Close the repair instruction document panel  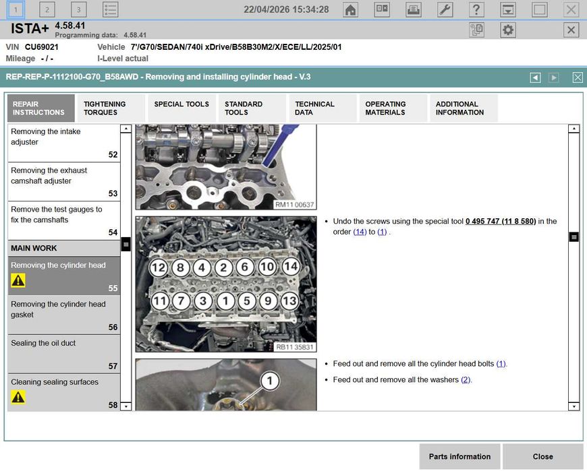click(578, 77)
